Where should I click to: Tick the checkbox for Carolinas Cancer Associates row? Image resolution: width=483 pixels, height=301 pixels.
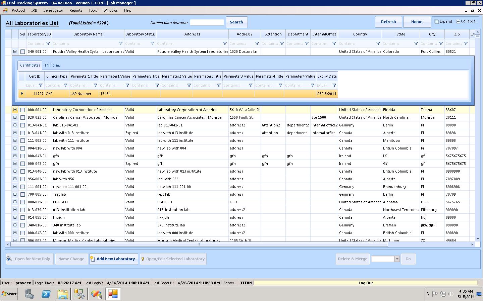tap(22, 118)
